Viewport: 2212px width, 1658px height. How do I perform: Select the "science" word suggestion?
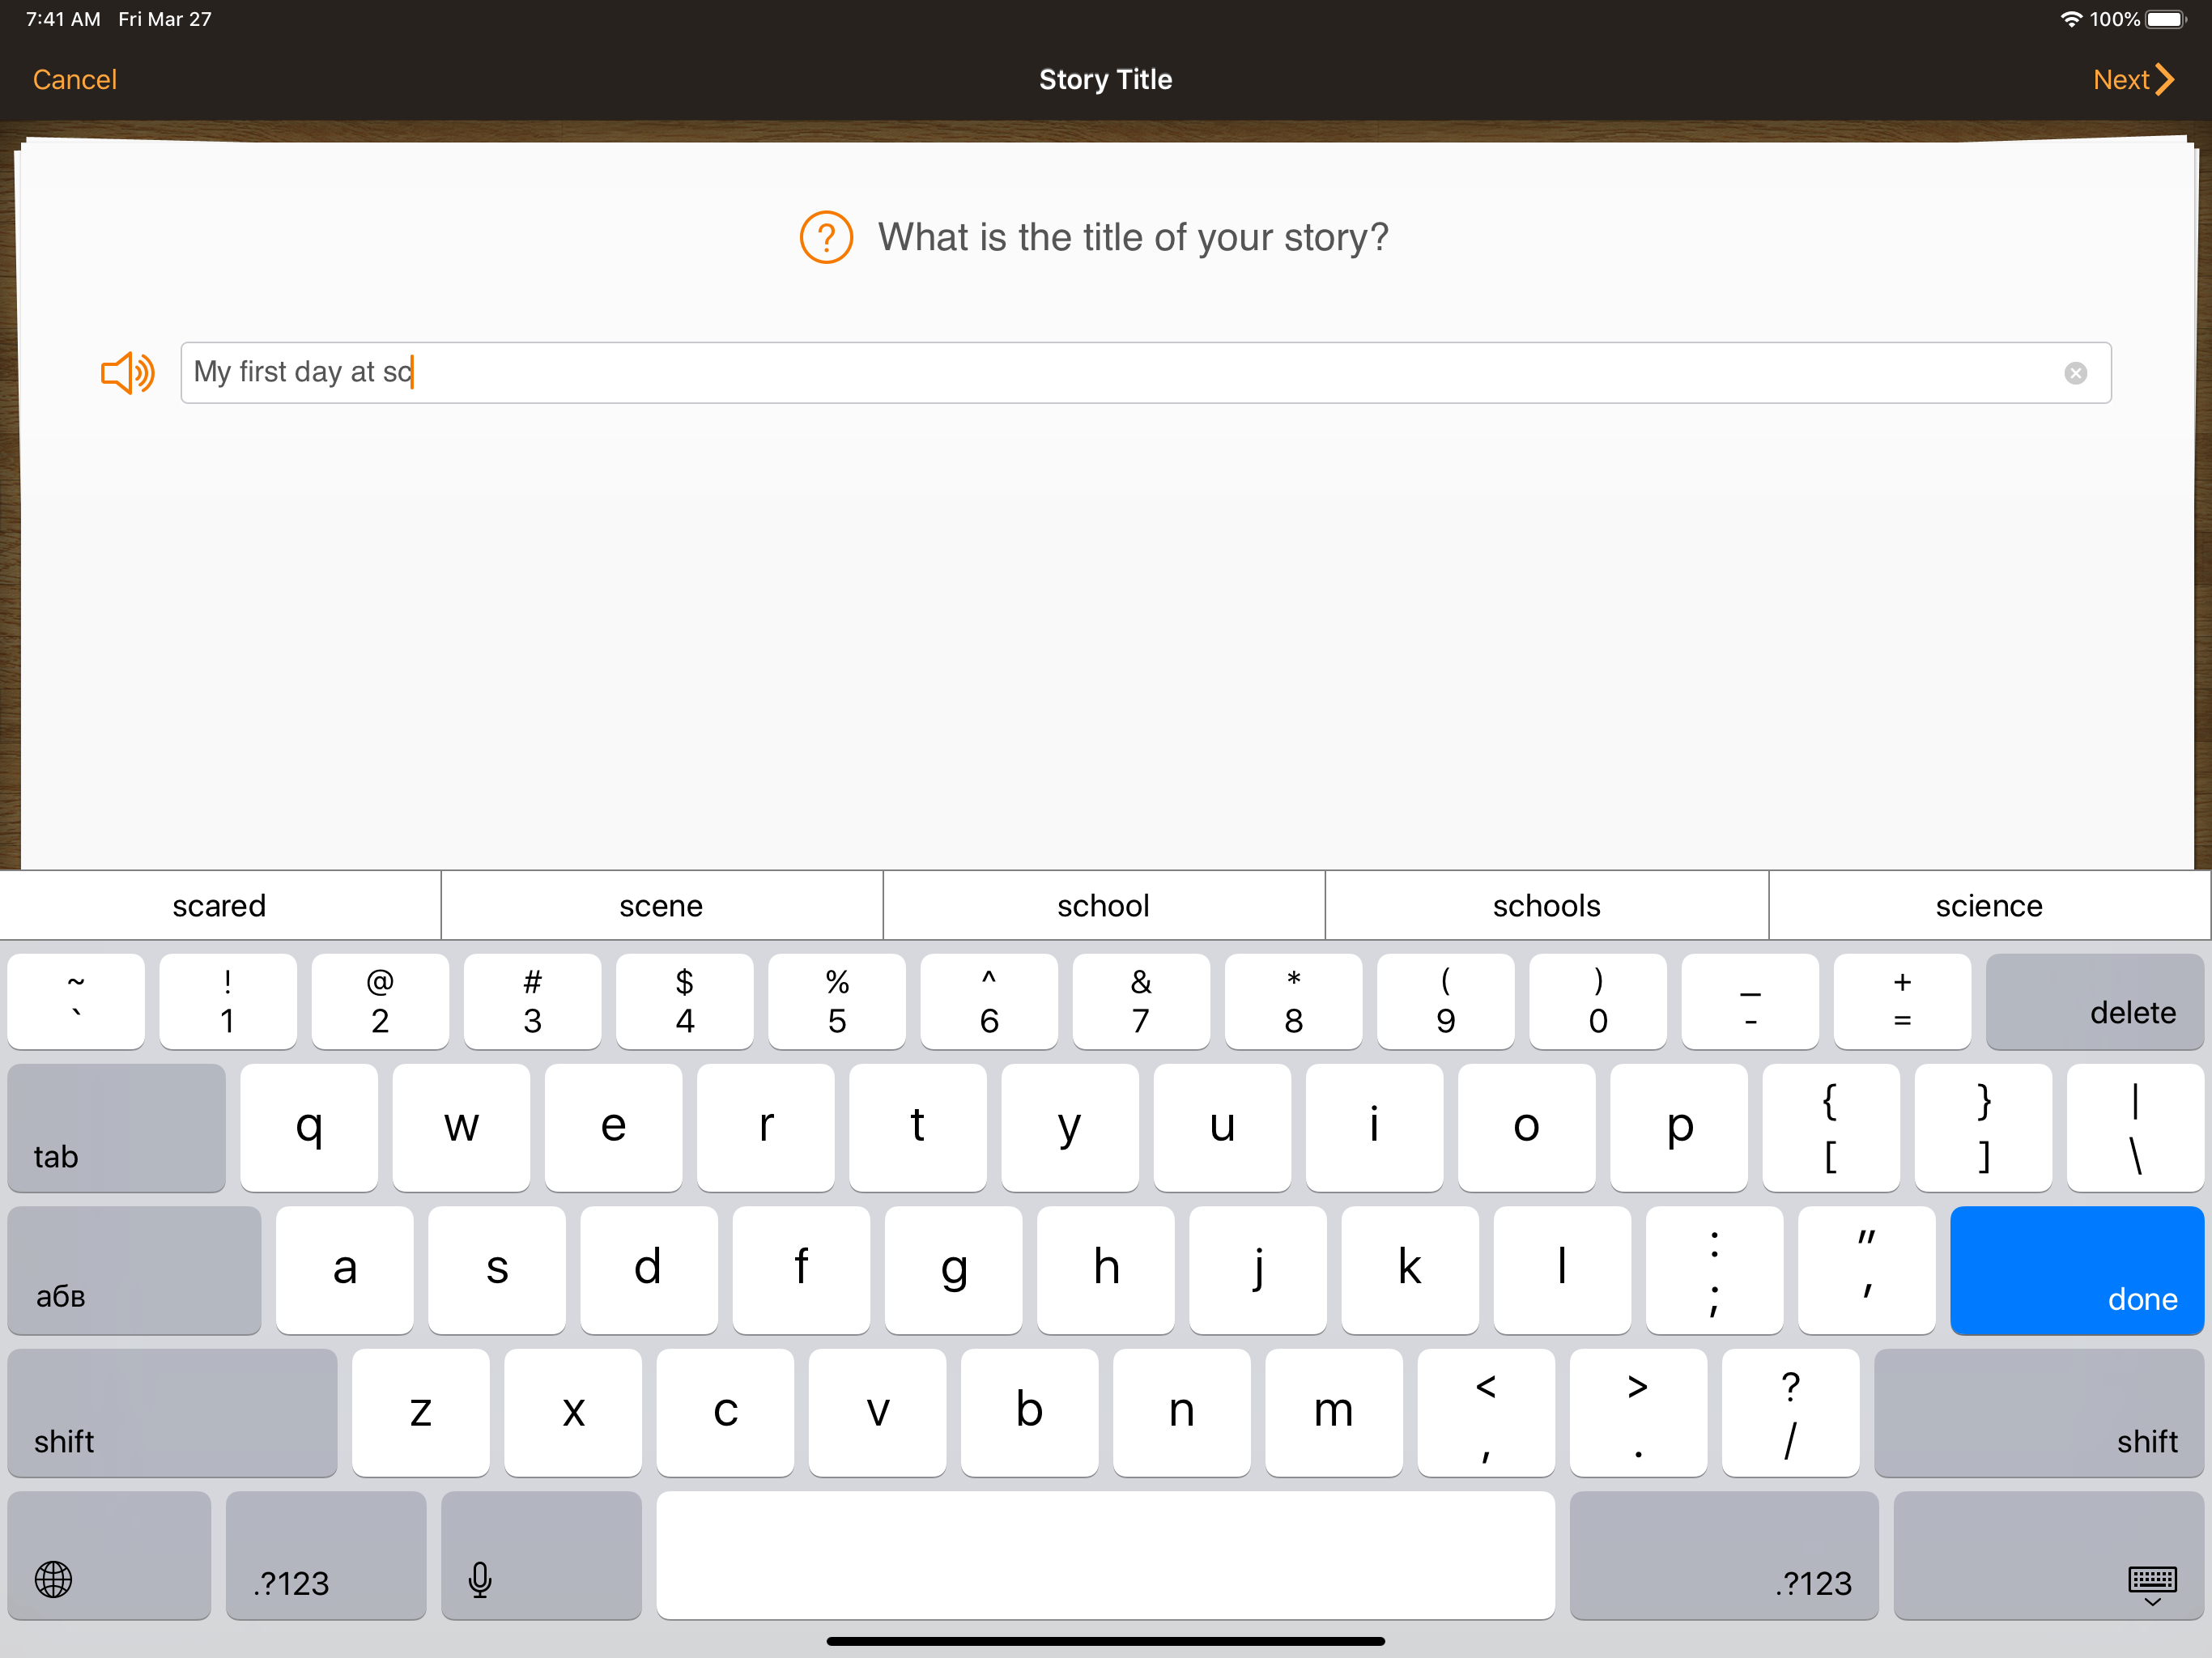tap(1988, 906)
